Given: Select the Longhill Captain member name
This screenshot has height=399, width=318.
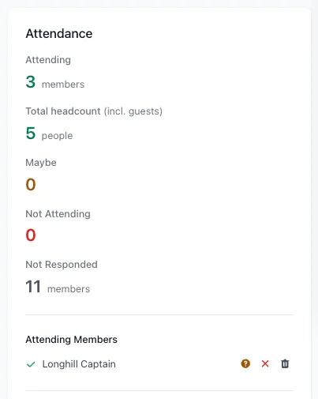Looking at the screenshot, I should click(x=79, y=364).
